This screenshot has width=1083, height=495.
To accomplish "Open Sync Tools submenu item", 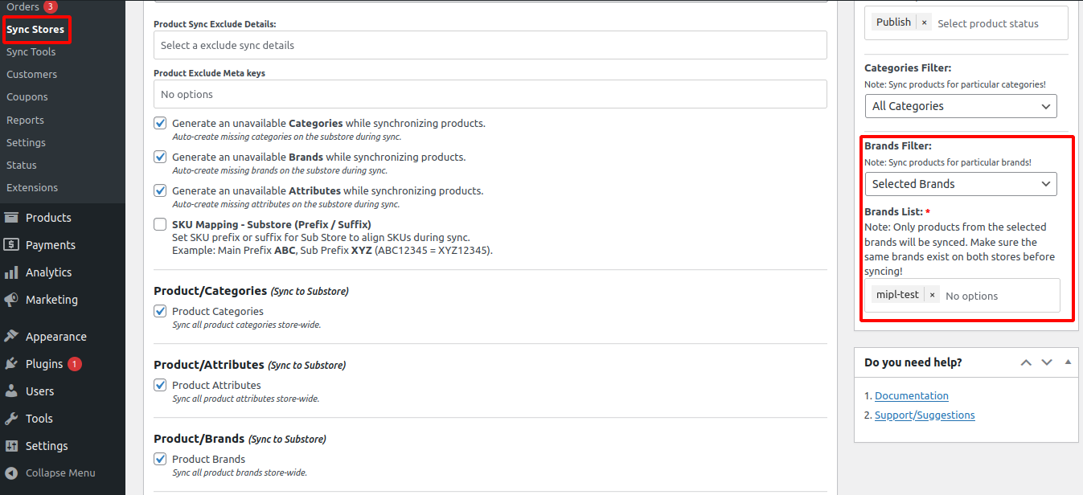I will click(x=31, y=51).
